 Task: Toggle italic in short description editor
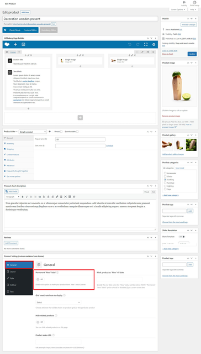point(27,197)
